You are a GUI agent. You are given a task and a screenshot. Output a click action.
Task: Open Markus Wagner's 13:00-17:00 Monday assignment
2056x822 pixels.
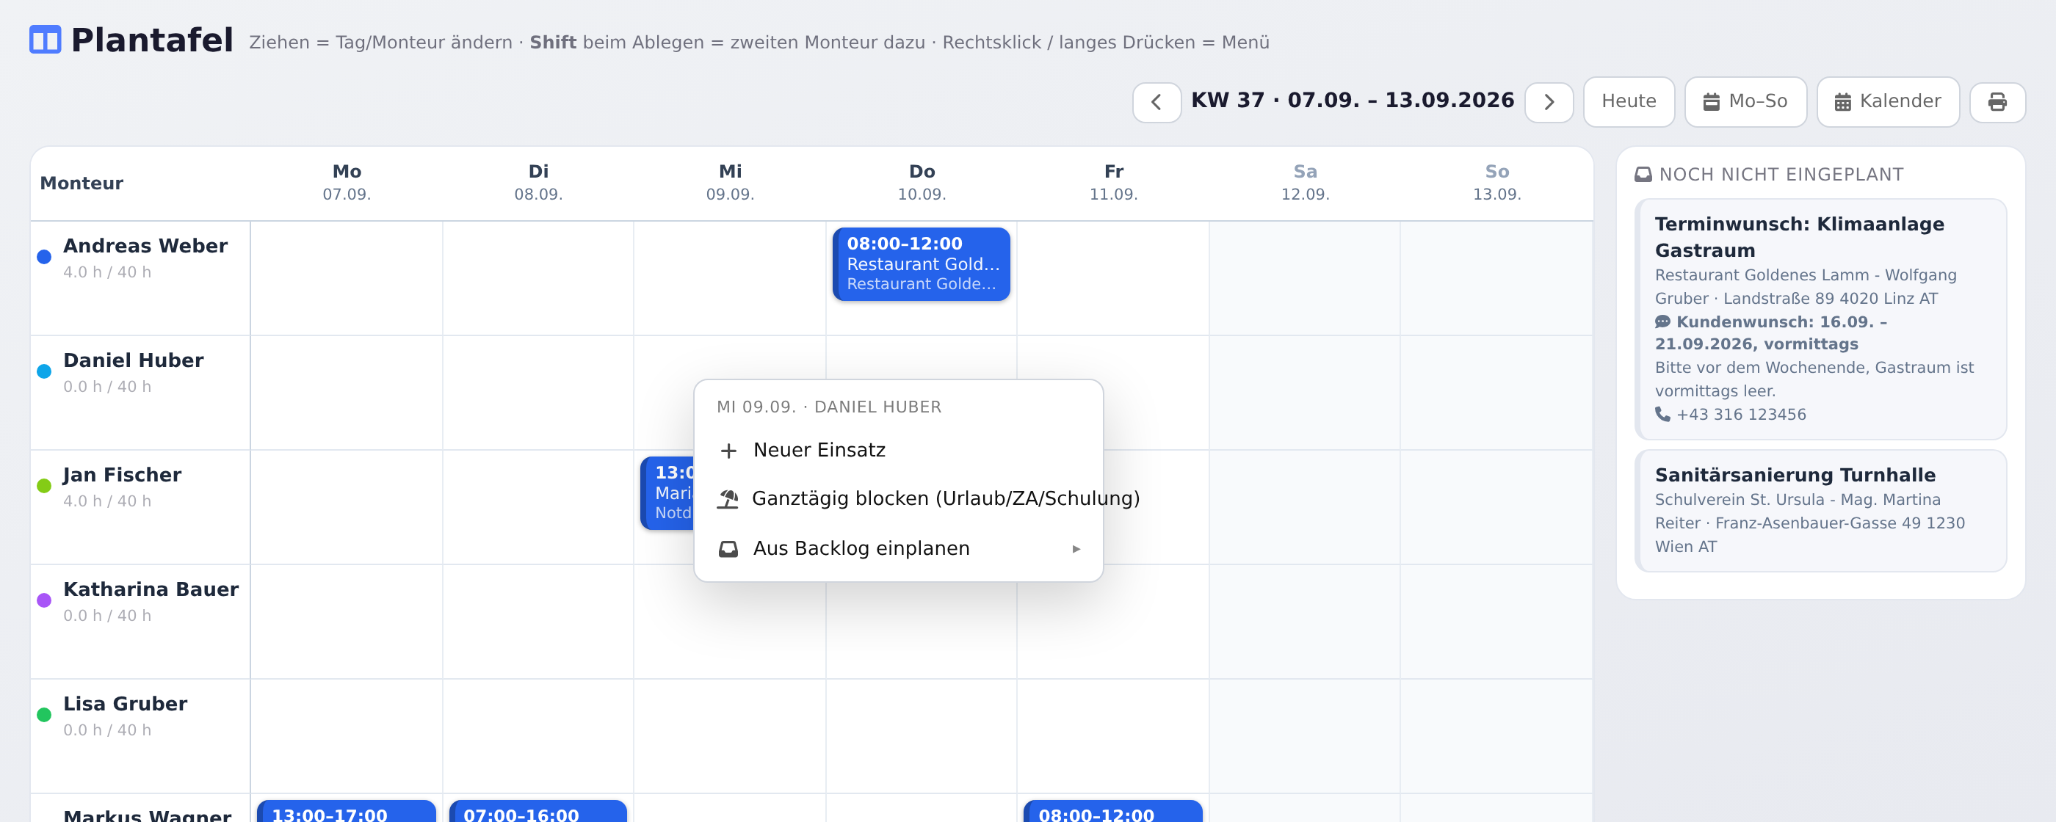click(x=347, y=811)
